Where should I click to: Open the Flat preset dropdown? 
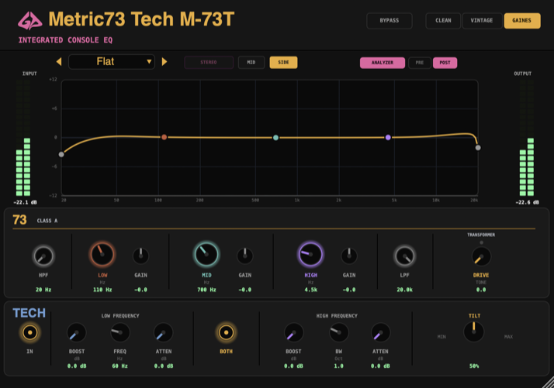click(x=112, y=62)
